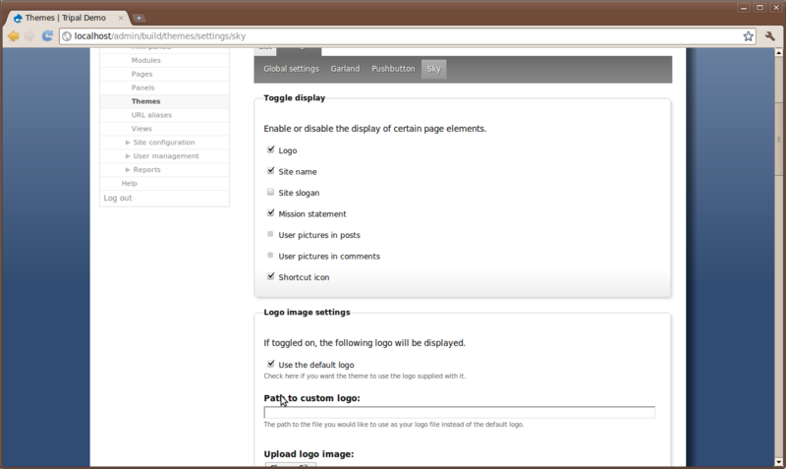Switch to the Pushbutton theme tab
This screenshot has width=786, height=469.
tap(393, 69)
